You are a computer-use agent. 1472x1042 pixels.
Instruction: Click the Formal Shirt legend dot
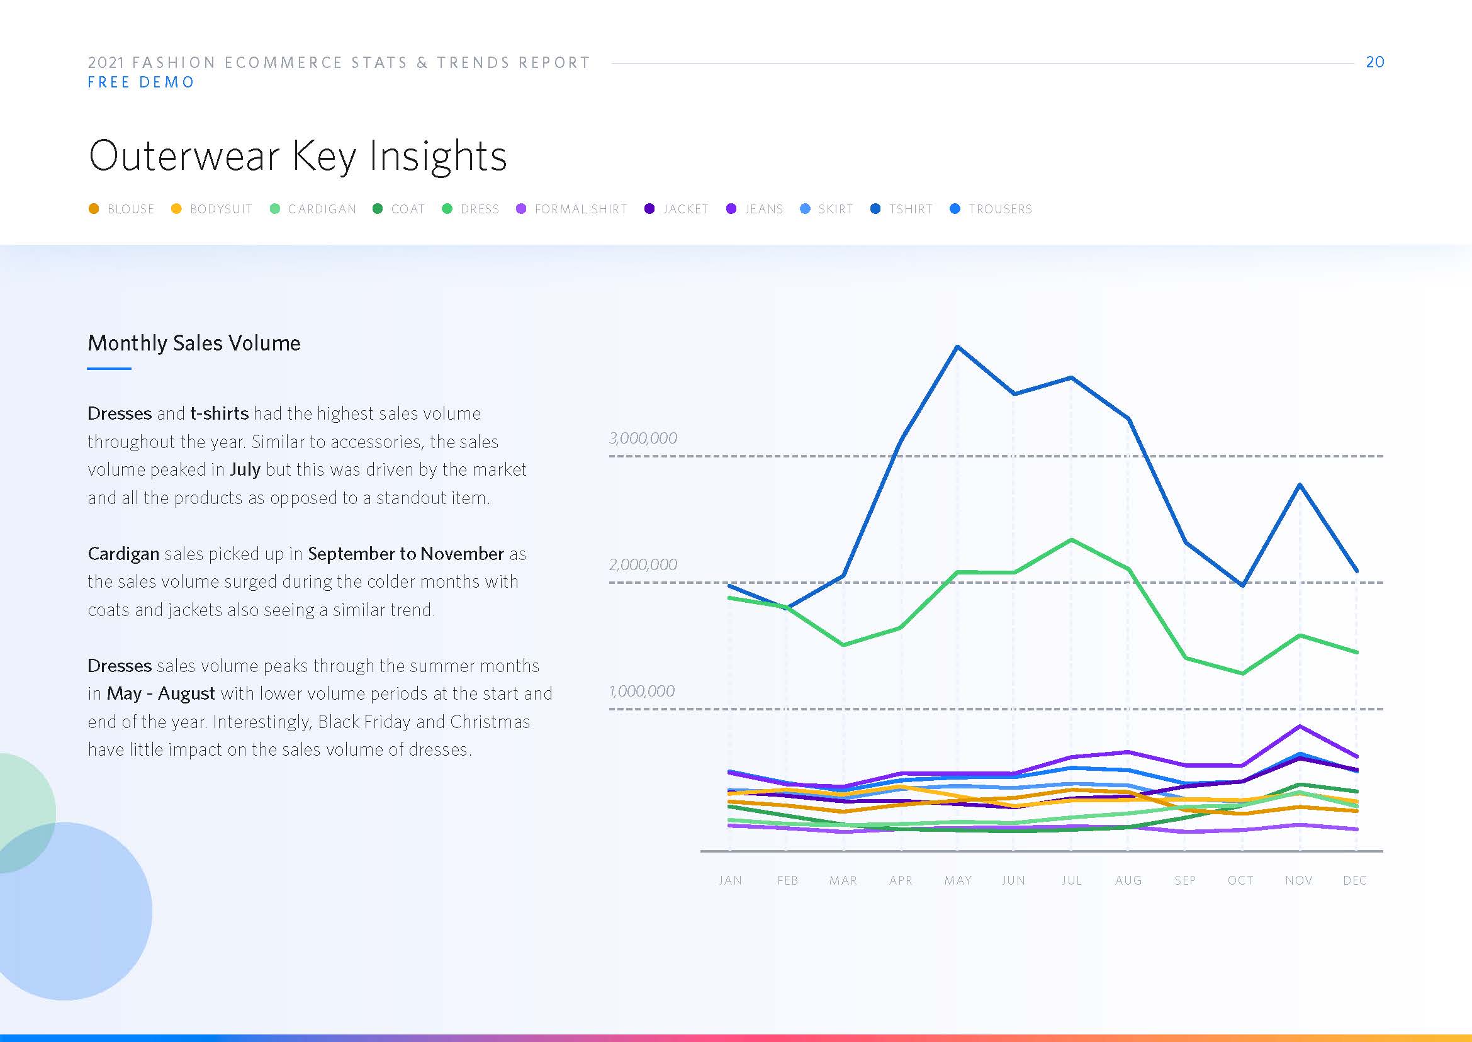point(521,208)
